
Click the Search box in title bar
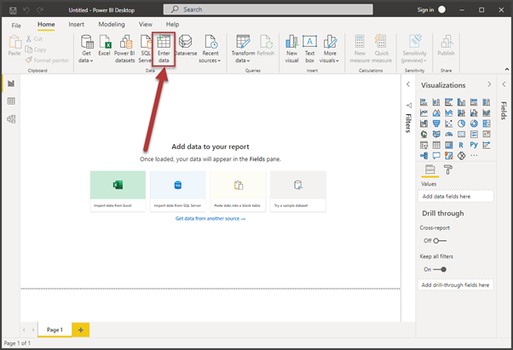point(268,9)
